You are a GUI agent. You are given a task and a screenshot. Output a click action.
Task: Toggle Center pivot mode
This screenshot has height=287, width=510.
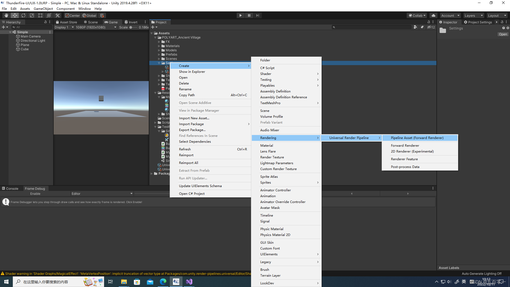72,15
